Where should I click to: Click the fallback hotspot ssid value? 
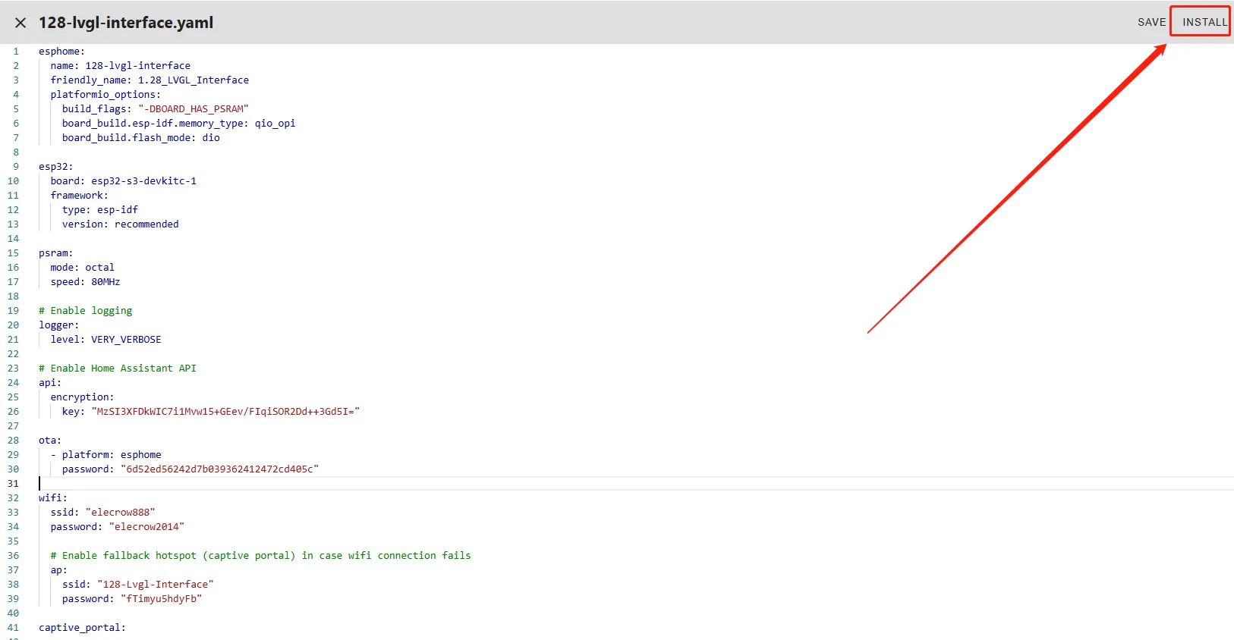point(155,585)
